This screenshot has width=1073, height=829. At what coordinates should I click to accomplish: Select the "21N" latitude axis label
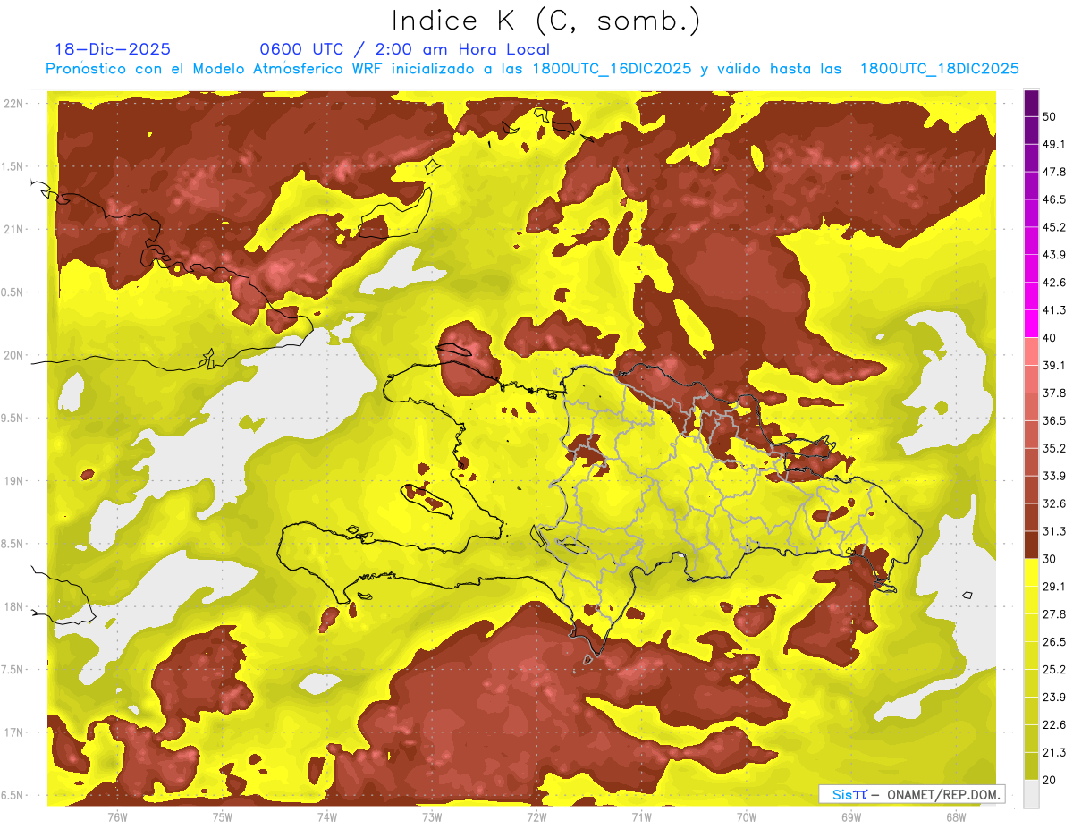coord(14,229)
